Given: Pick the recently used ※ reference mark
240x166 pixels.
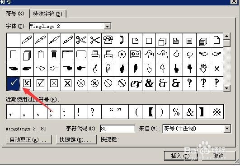Looking at the screenshot, I should pyautogui.click(x=216, y=112).
